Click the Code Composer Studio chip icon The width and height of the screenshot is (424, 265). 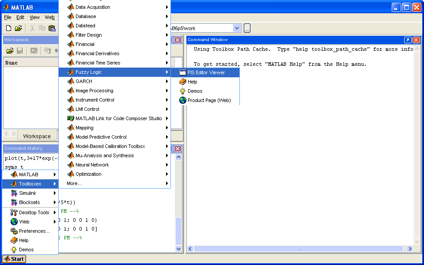click(71, 118)
